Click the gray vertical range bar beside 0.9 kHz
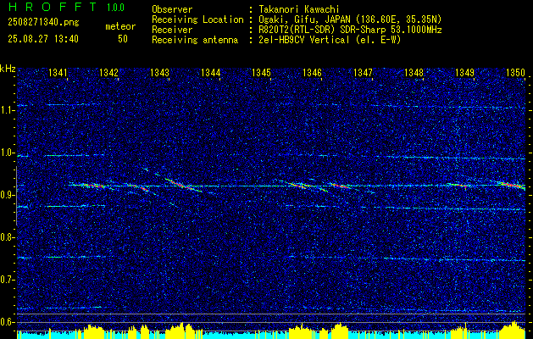The height and width of the screenshot is (339, 533). point(16,196)
